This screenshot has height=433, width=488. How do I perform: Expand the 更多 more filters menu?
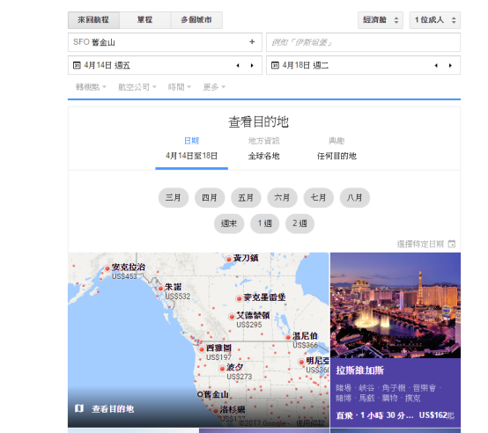click(x=214, y=87)
